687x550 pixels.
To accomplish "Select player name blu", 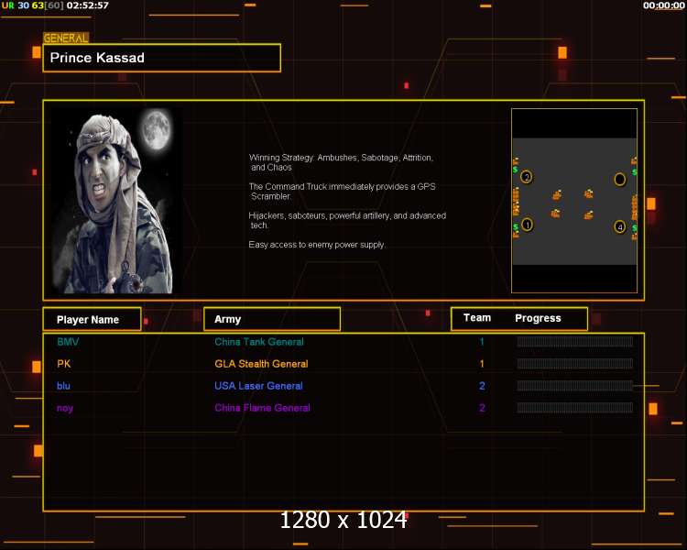I will (x=63, y=386).
